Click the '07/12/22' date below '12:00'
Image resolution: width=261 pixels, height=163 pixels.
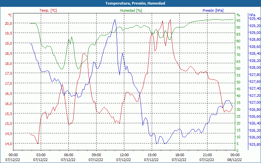coord(124,160)
